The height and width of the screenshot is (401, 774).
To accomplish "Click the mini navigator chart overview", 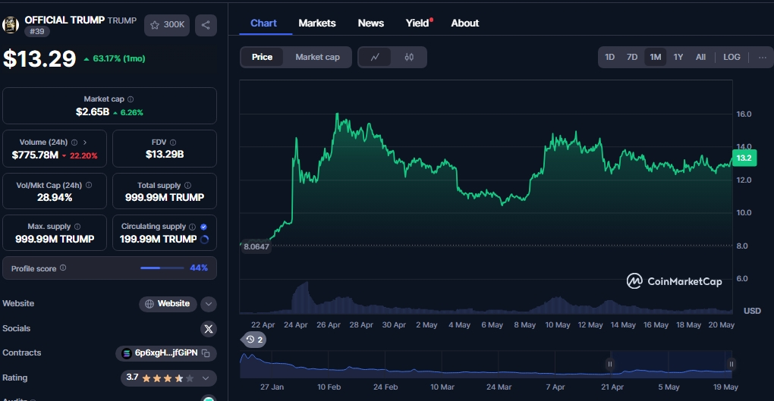I will (486, 365).
